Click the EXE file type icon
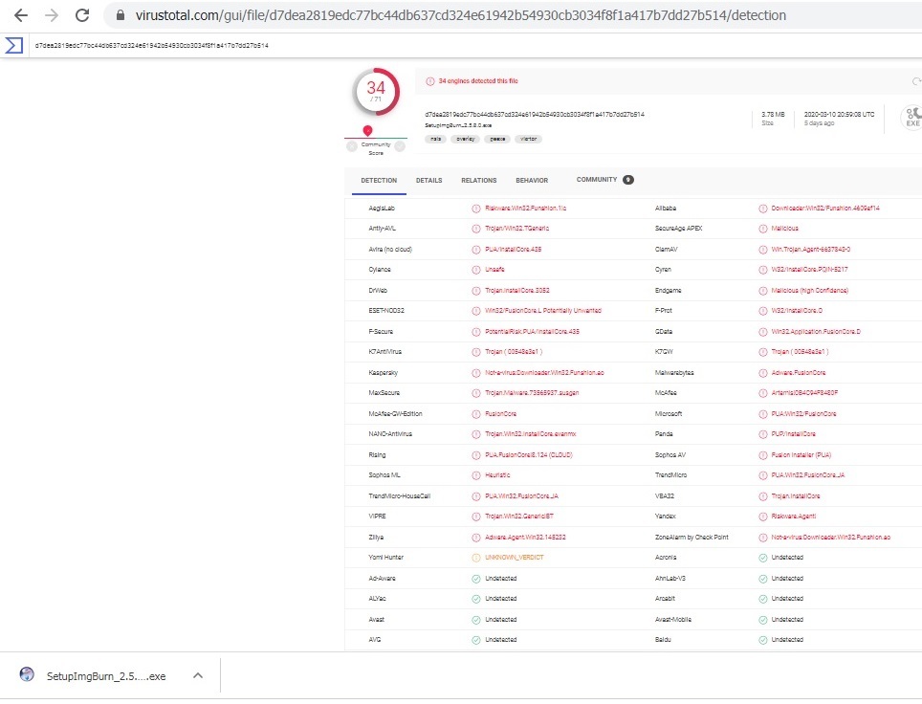 point(912,117)
